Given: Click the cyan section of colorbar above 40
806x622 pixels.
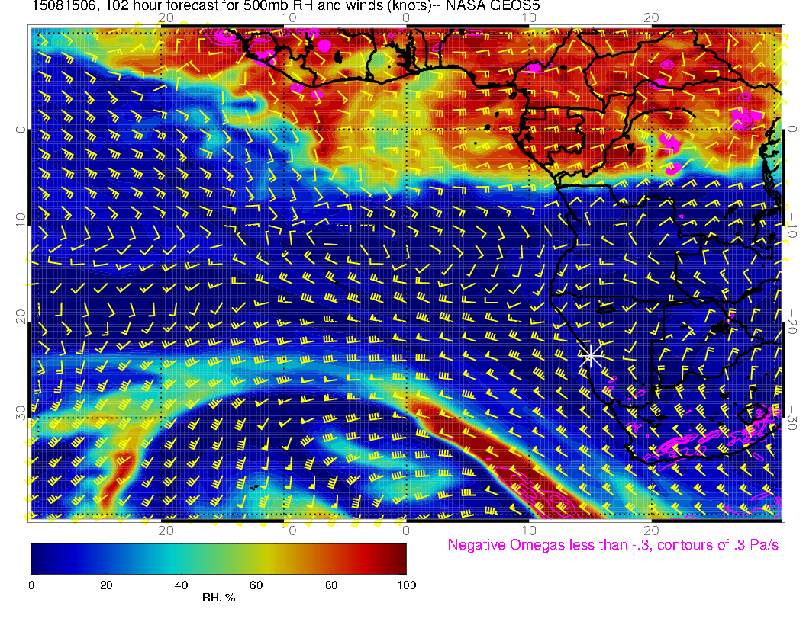Looking at the screenshot, I should tap(182, 559).
